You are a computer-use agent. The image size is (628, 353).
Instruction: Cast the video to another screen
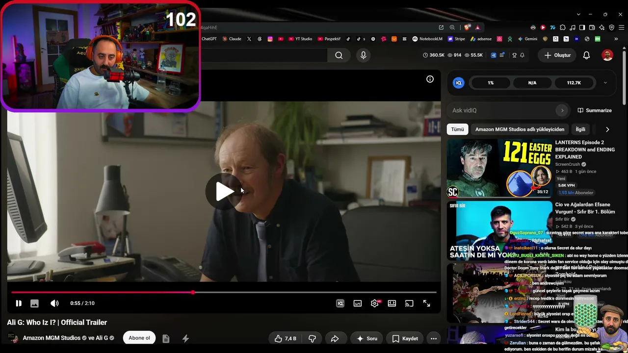tap(409, 303)
